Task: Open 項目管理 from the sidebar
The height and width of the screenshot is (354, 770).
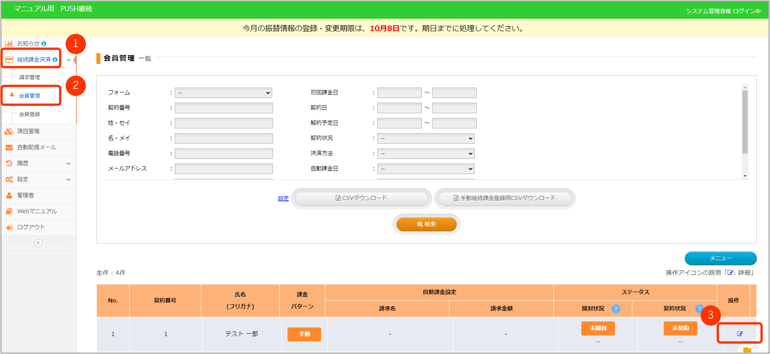Action: point(28,131)
